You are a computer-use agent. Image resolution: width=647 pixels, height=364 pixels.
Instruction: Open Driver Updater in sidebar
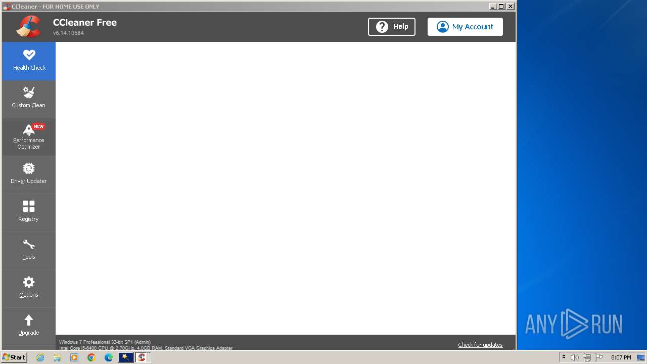click(x=29, y=175)
